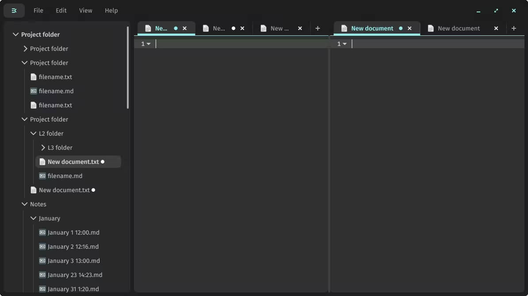Click the sidebar collapse icon top-left
Screen dimensions: 528x296
point(14,10)
